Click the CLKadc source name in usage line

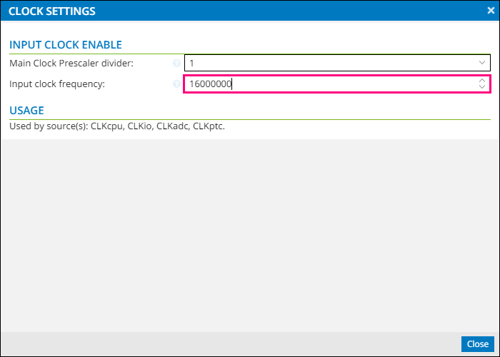[x=173, y=126]
